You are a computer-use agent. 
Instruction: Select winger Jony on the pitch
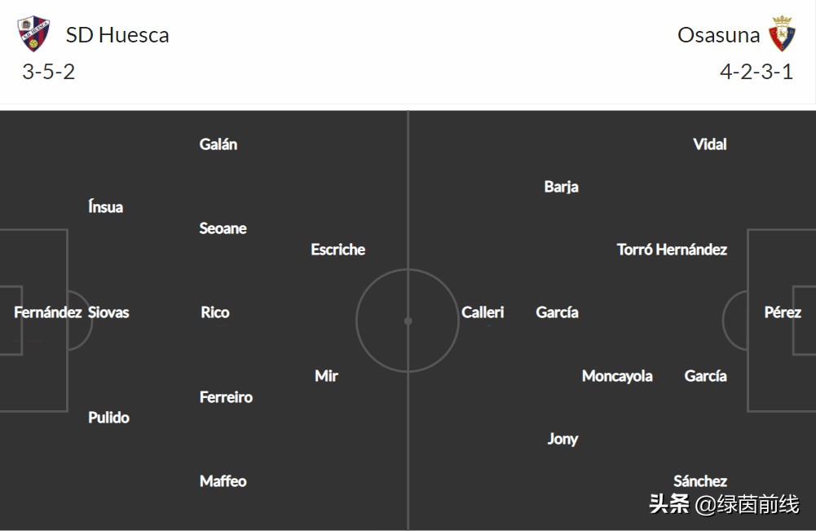tap(562, 439)
